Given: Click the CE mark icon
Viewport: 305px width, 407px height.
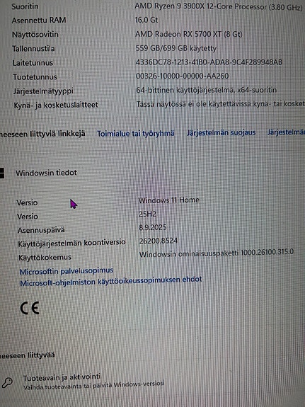Looking at the screenshot, I should pyautogui.click(x=30, y=308).
